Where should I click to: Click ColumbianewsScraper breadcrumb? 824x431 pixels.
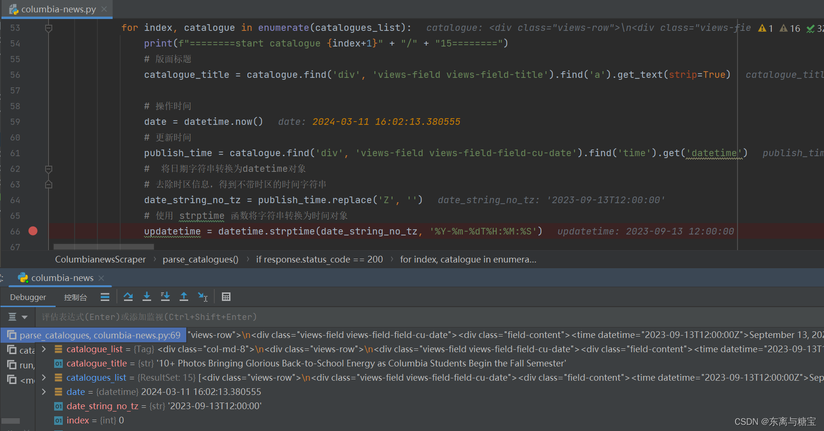[100, 260]
